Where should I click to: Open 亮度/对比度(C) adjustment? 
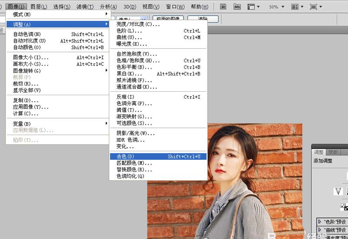click(x=158, y=24)
